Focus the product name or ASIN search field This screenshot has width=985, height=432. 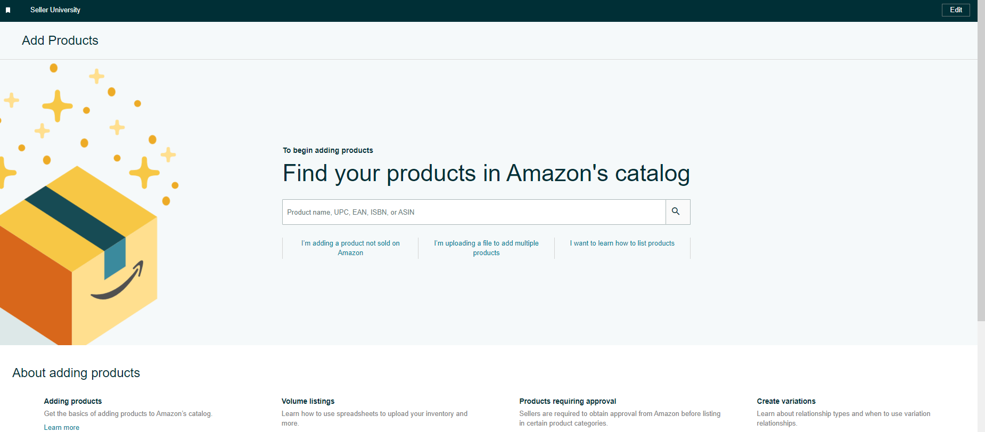click(474, 212)
